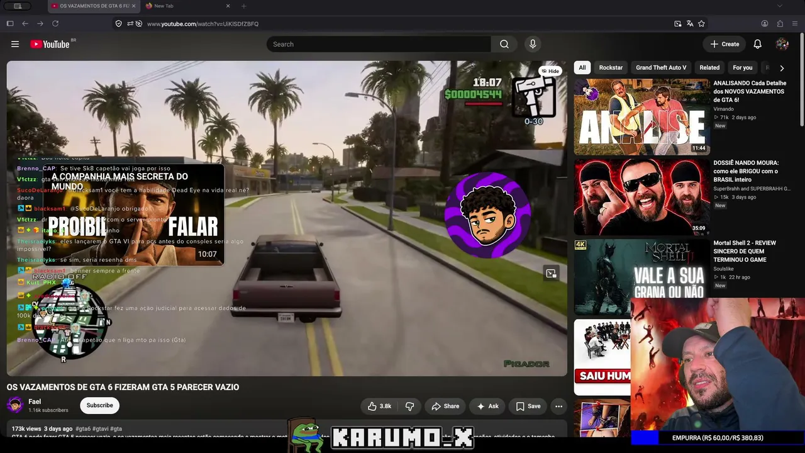This screenshot has width=805, height=453.
Task: Open the notifications bell
Action: tap(758, 44)
